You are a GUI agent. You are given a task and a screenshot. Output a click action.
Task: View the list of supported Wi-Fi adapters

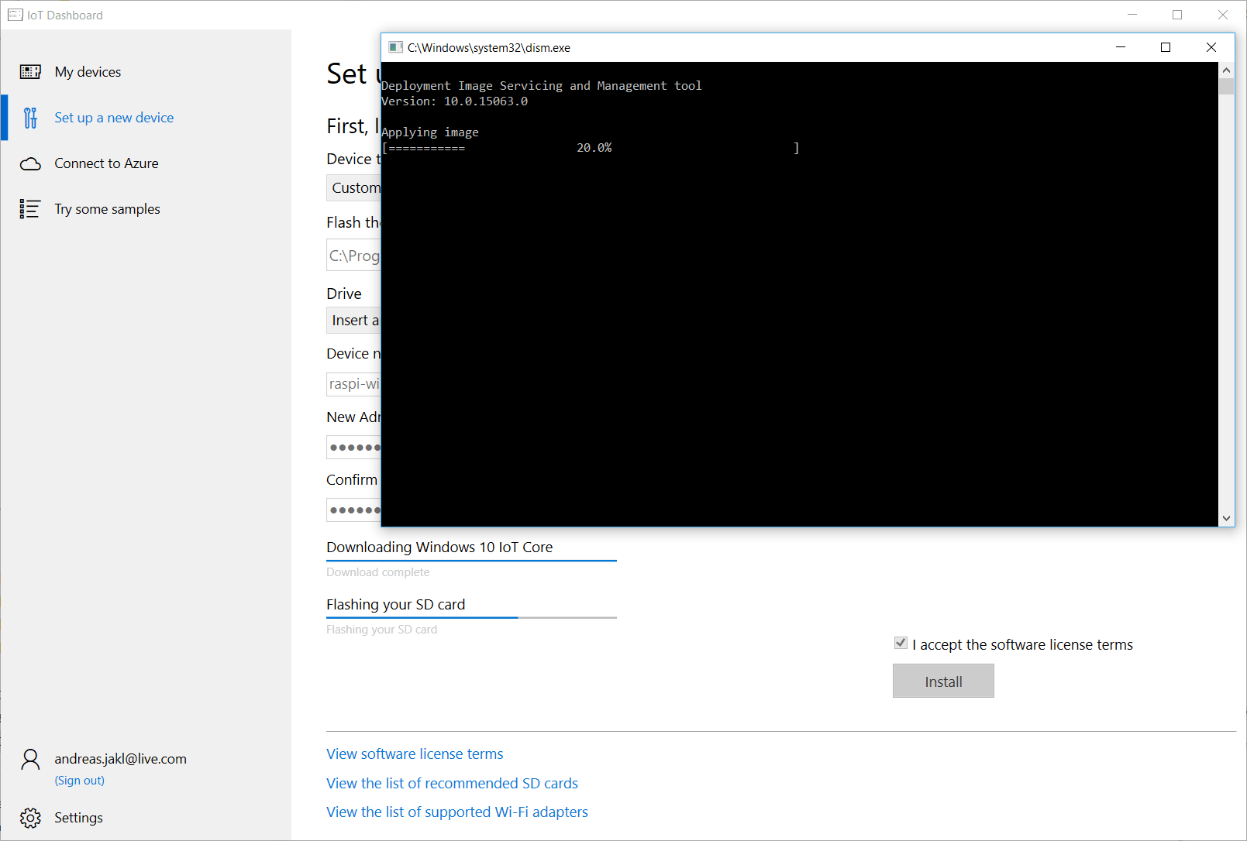456,812
